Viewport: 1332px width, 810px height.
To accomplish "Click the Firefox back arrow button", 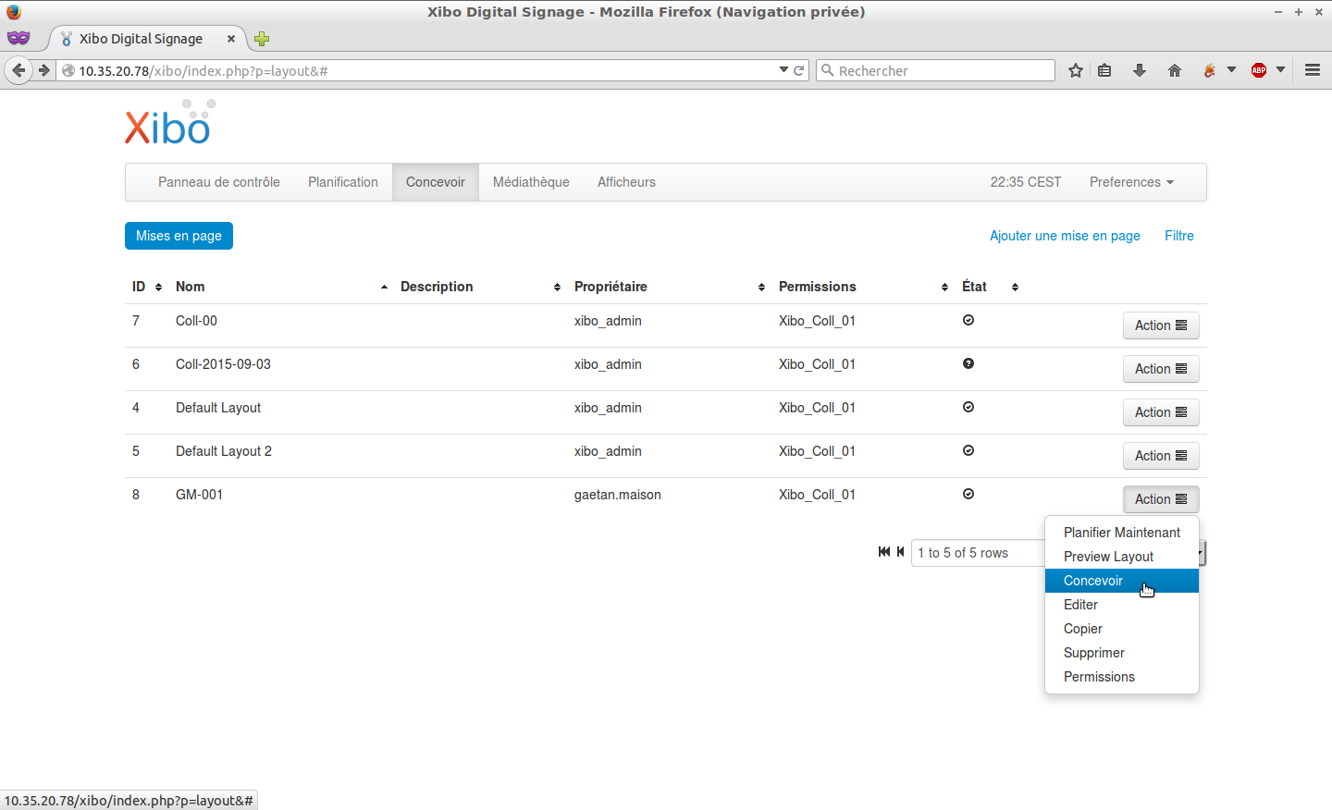I will tap(18, 70).
